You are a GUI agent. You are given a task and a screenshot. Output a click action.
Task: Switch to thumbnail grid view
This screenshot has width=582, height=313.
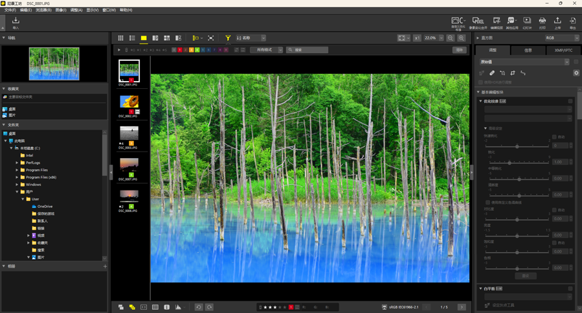pos(120,38)
